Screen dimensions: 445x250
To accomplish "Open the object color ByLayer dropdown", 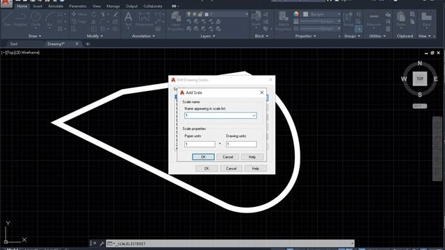I will pyautogui.click(x=322, y=14).
